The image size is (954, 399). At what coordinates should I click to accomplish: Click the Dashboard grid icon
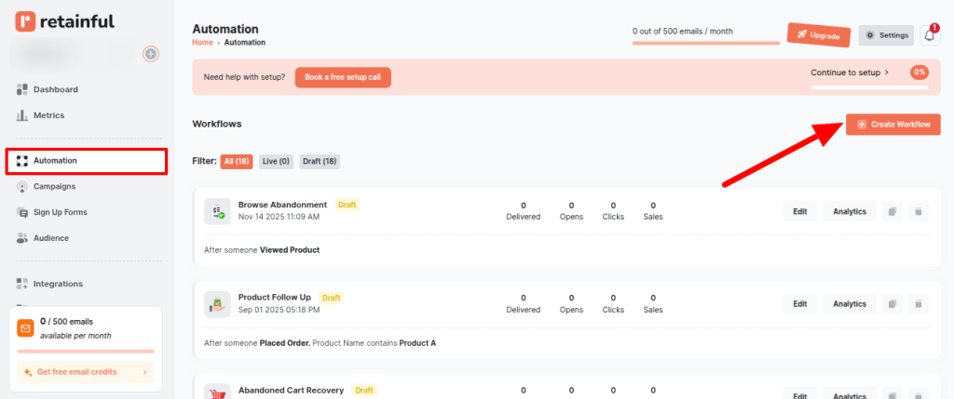point(22,89)
